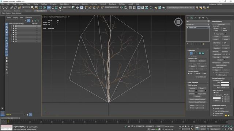Click the 3D Snaps toggle icon
This screenshot has height=131, width=234.
pyautogui.click(x=86, y=8)
